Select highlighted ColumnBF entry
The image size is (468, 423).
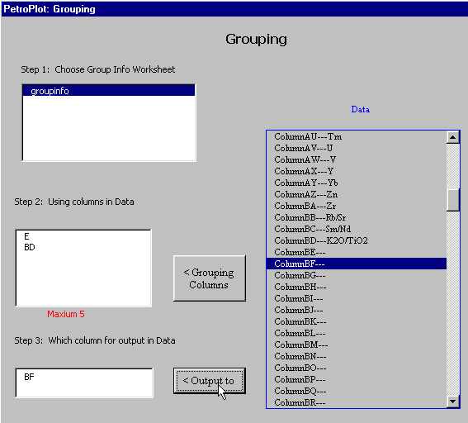click(x=357, y=264)
